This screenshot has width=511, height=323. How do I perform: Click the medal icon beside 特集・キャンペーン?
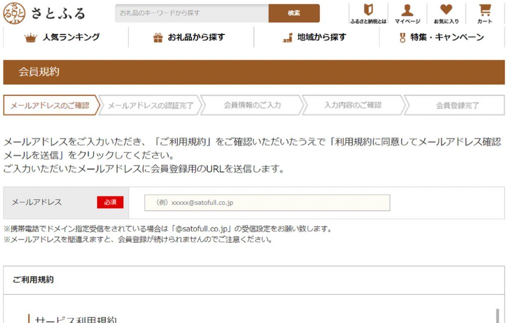402,38
